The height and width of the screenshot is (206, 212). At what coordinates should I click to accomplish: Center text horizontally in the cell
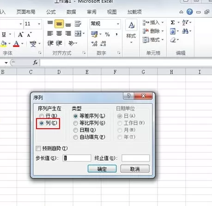click(x=59, y=33)
